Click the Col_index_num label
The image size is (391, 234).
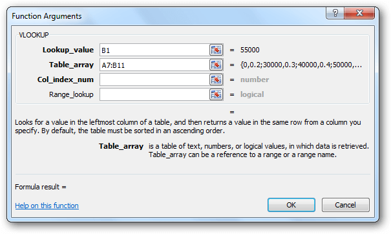[x=65, y=80]
